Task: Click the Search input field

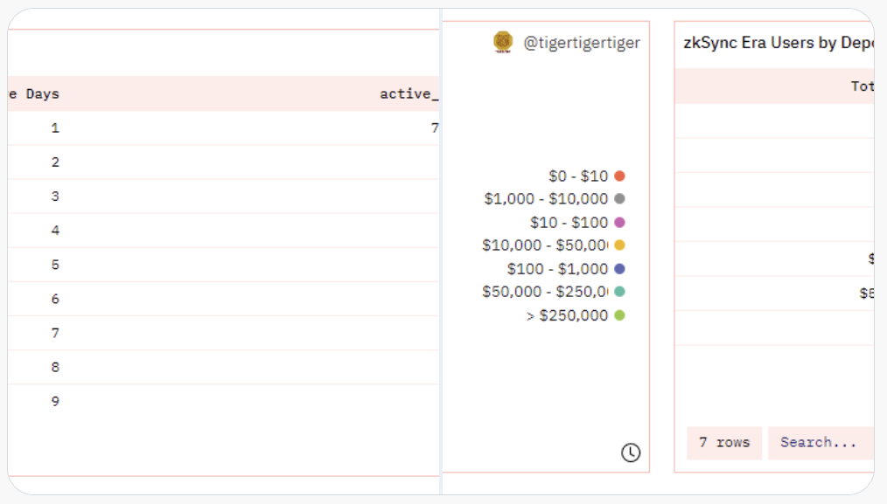Action: (x=820, y=443)
